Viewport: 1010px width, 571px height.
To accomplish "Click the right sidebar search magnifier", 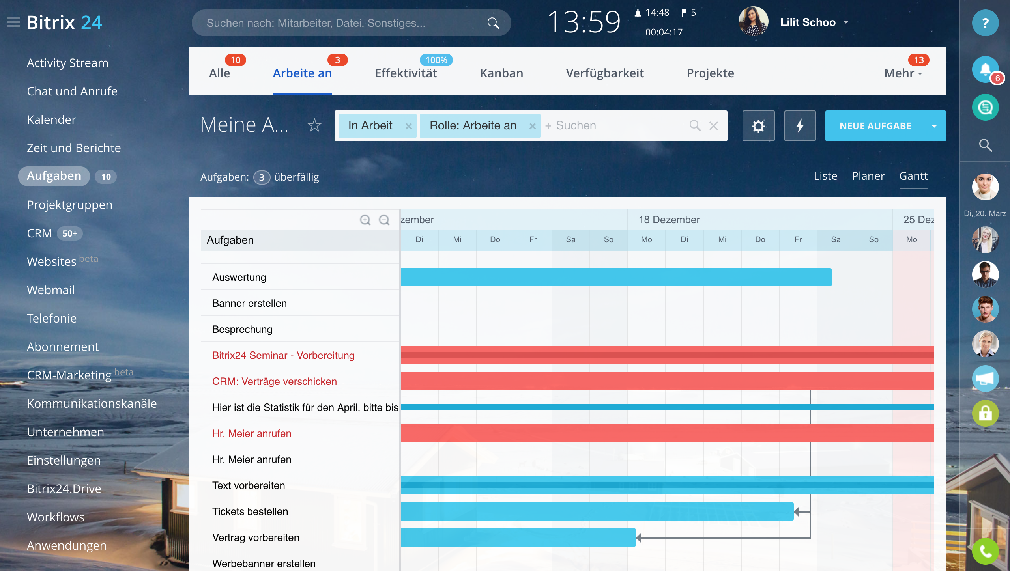I will click(985, 146).
